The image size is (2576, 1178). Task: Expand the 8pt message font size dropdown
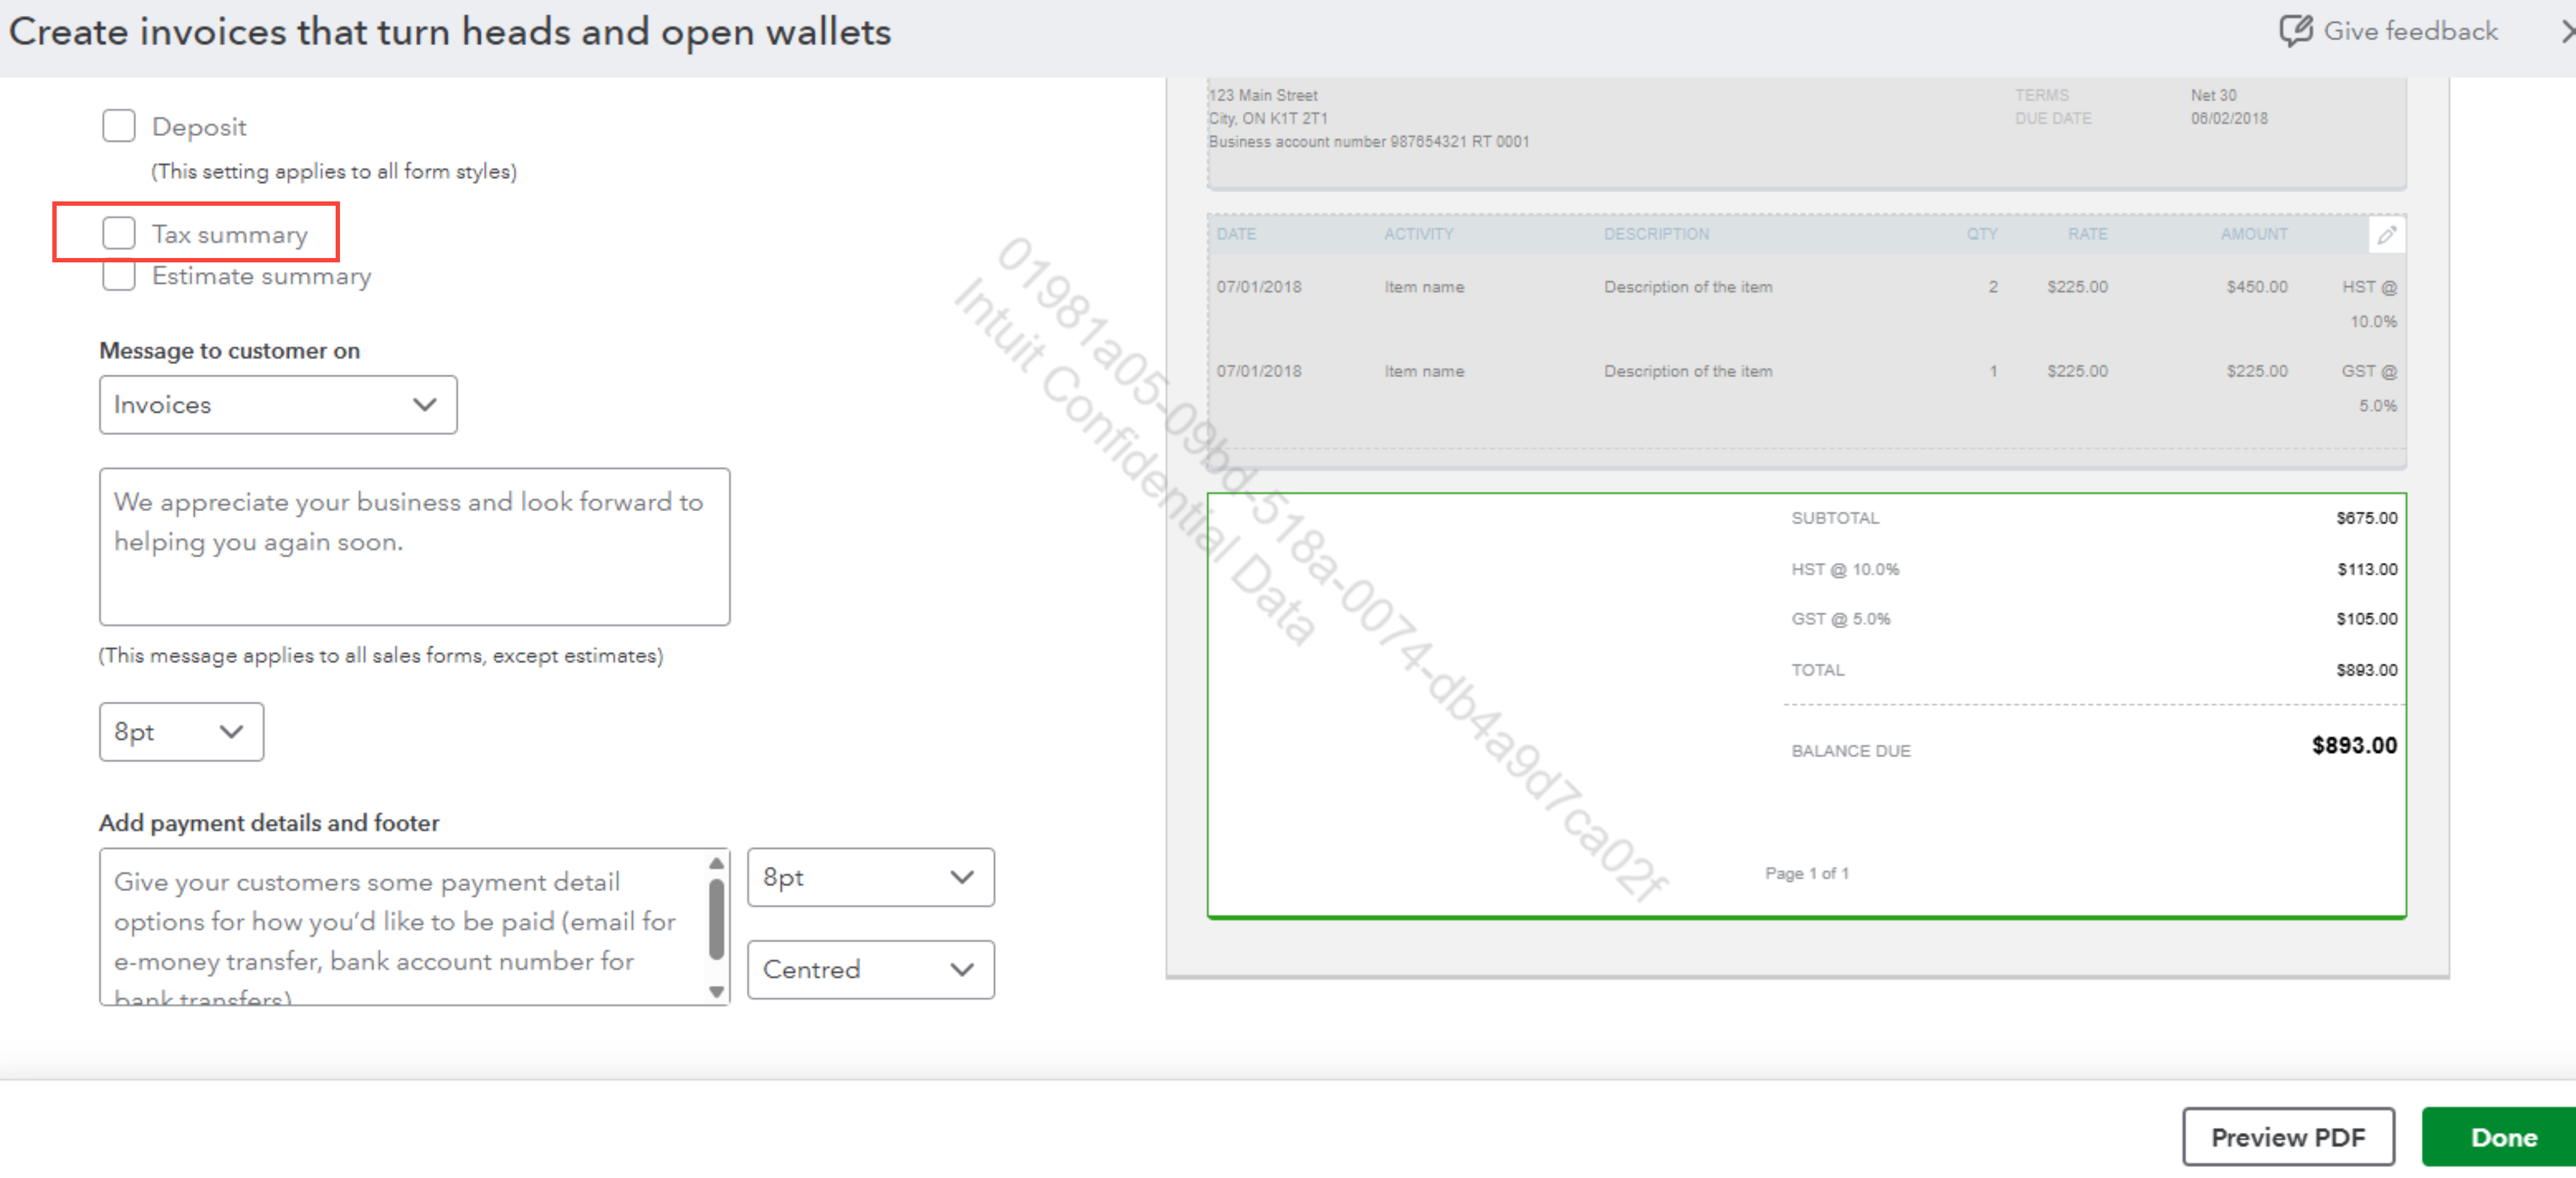[x=181, y=732]
